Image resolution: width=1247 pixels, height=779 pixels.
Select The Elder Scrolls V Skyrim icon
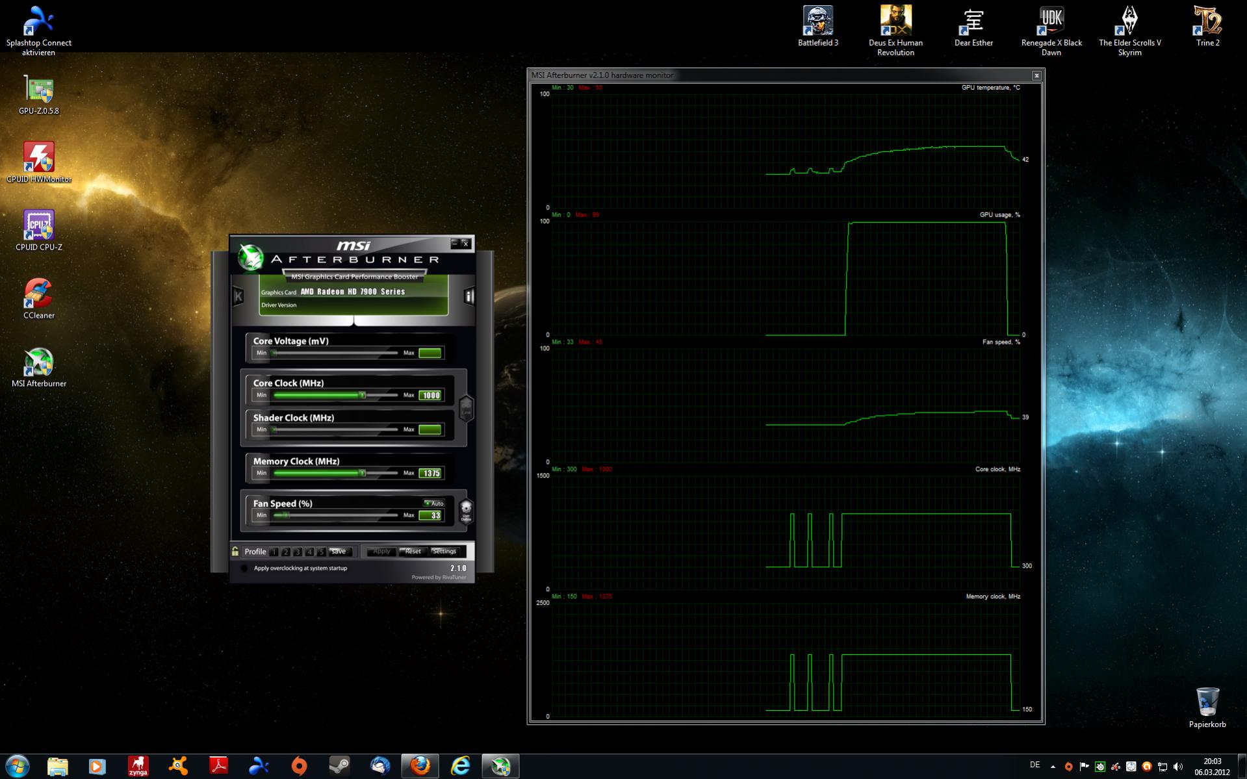click(x=1129, y=30)
